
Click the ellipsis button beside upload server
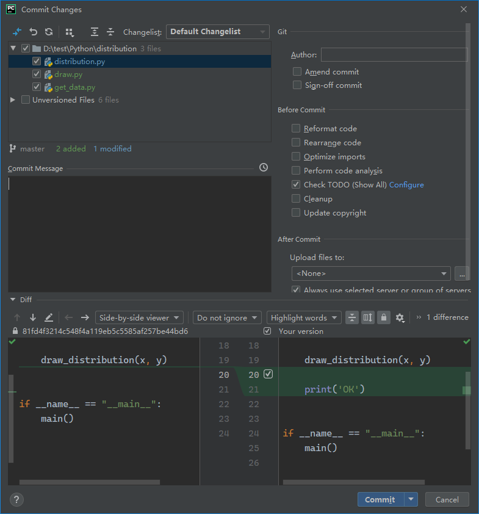coord(462,273)
